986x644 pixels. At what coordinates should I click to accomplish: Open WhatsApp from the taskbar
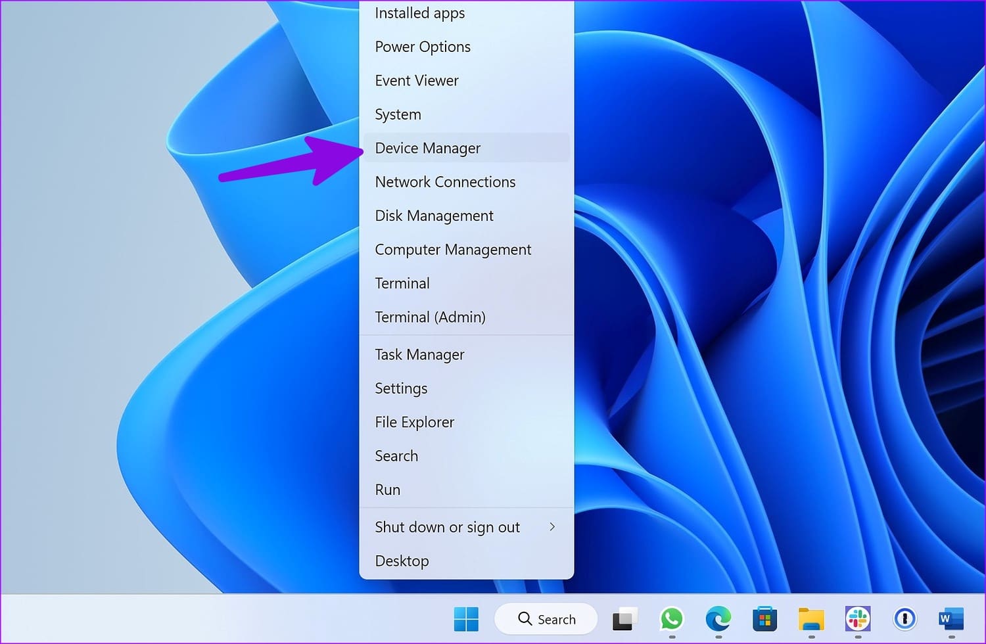pyautogui.click(x=672, y=618)
